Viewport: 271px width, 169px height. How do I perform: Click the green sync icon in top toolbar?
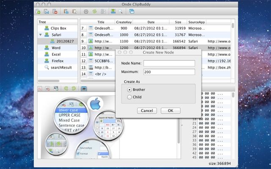94,12
